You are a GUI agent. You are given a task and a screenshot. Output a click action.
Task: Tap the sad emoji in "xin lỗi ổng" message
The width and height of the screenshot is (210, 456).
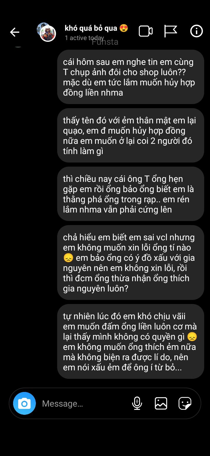[68, 258]
